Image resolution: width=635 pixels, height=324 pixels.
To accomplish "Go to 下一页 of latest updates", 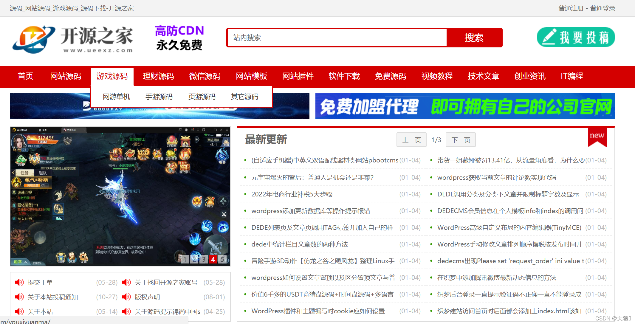I will coord(460,139).
